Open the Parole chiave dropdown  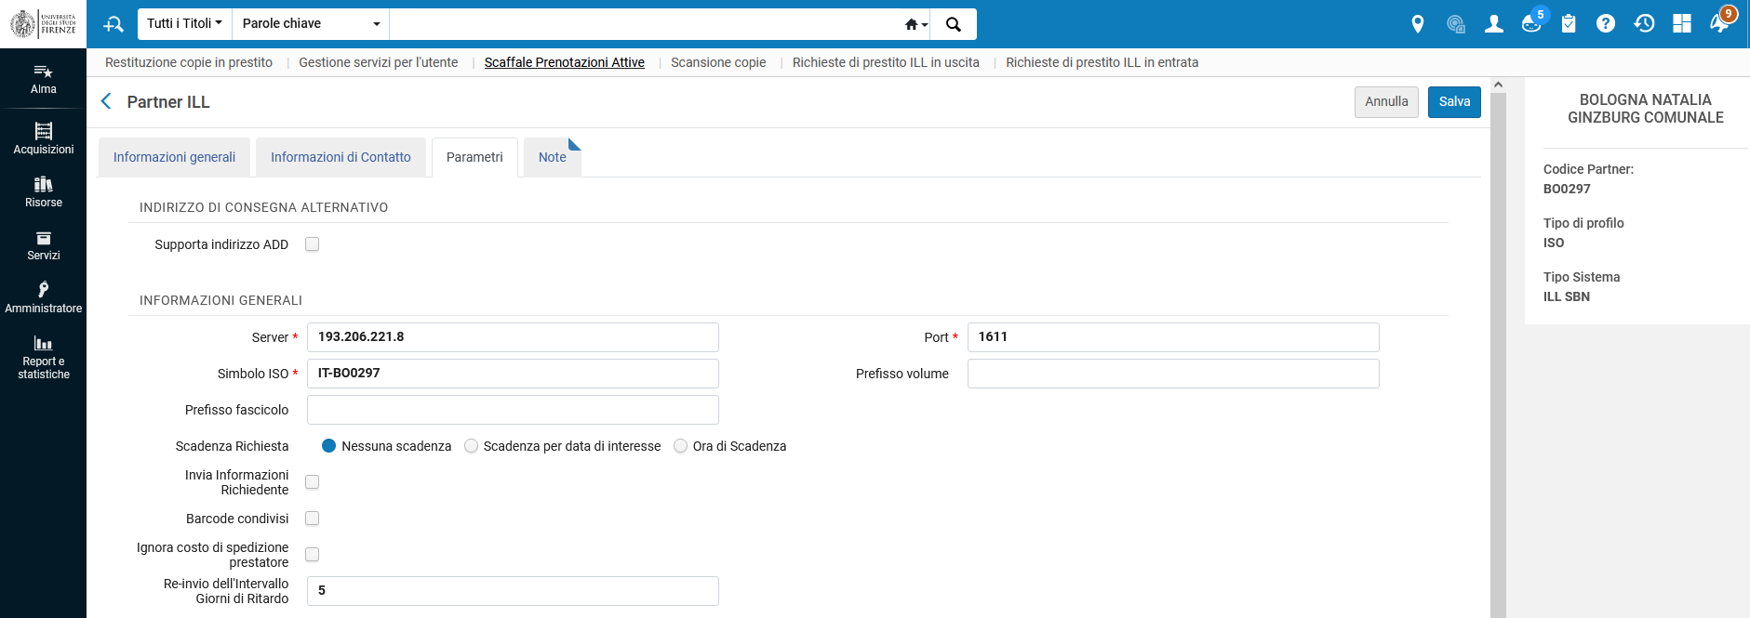point(311,24)
